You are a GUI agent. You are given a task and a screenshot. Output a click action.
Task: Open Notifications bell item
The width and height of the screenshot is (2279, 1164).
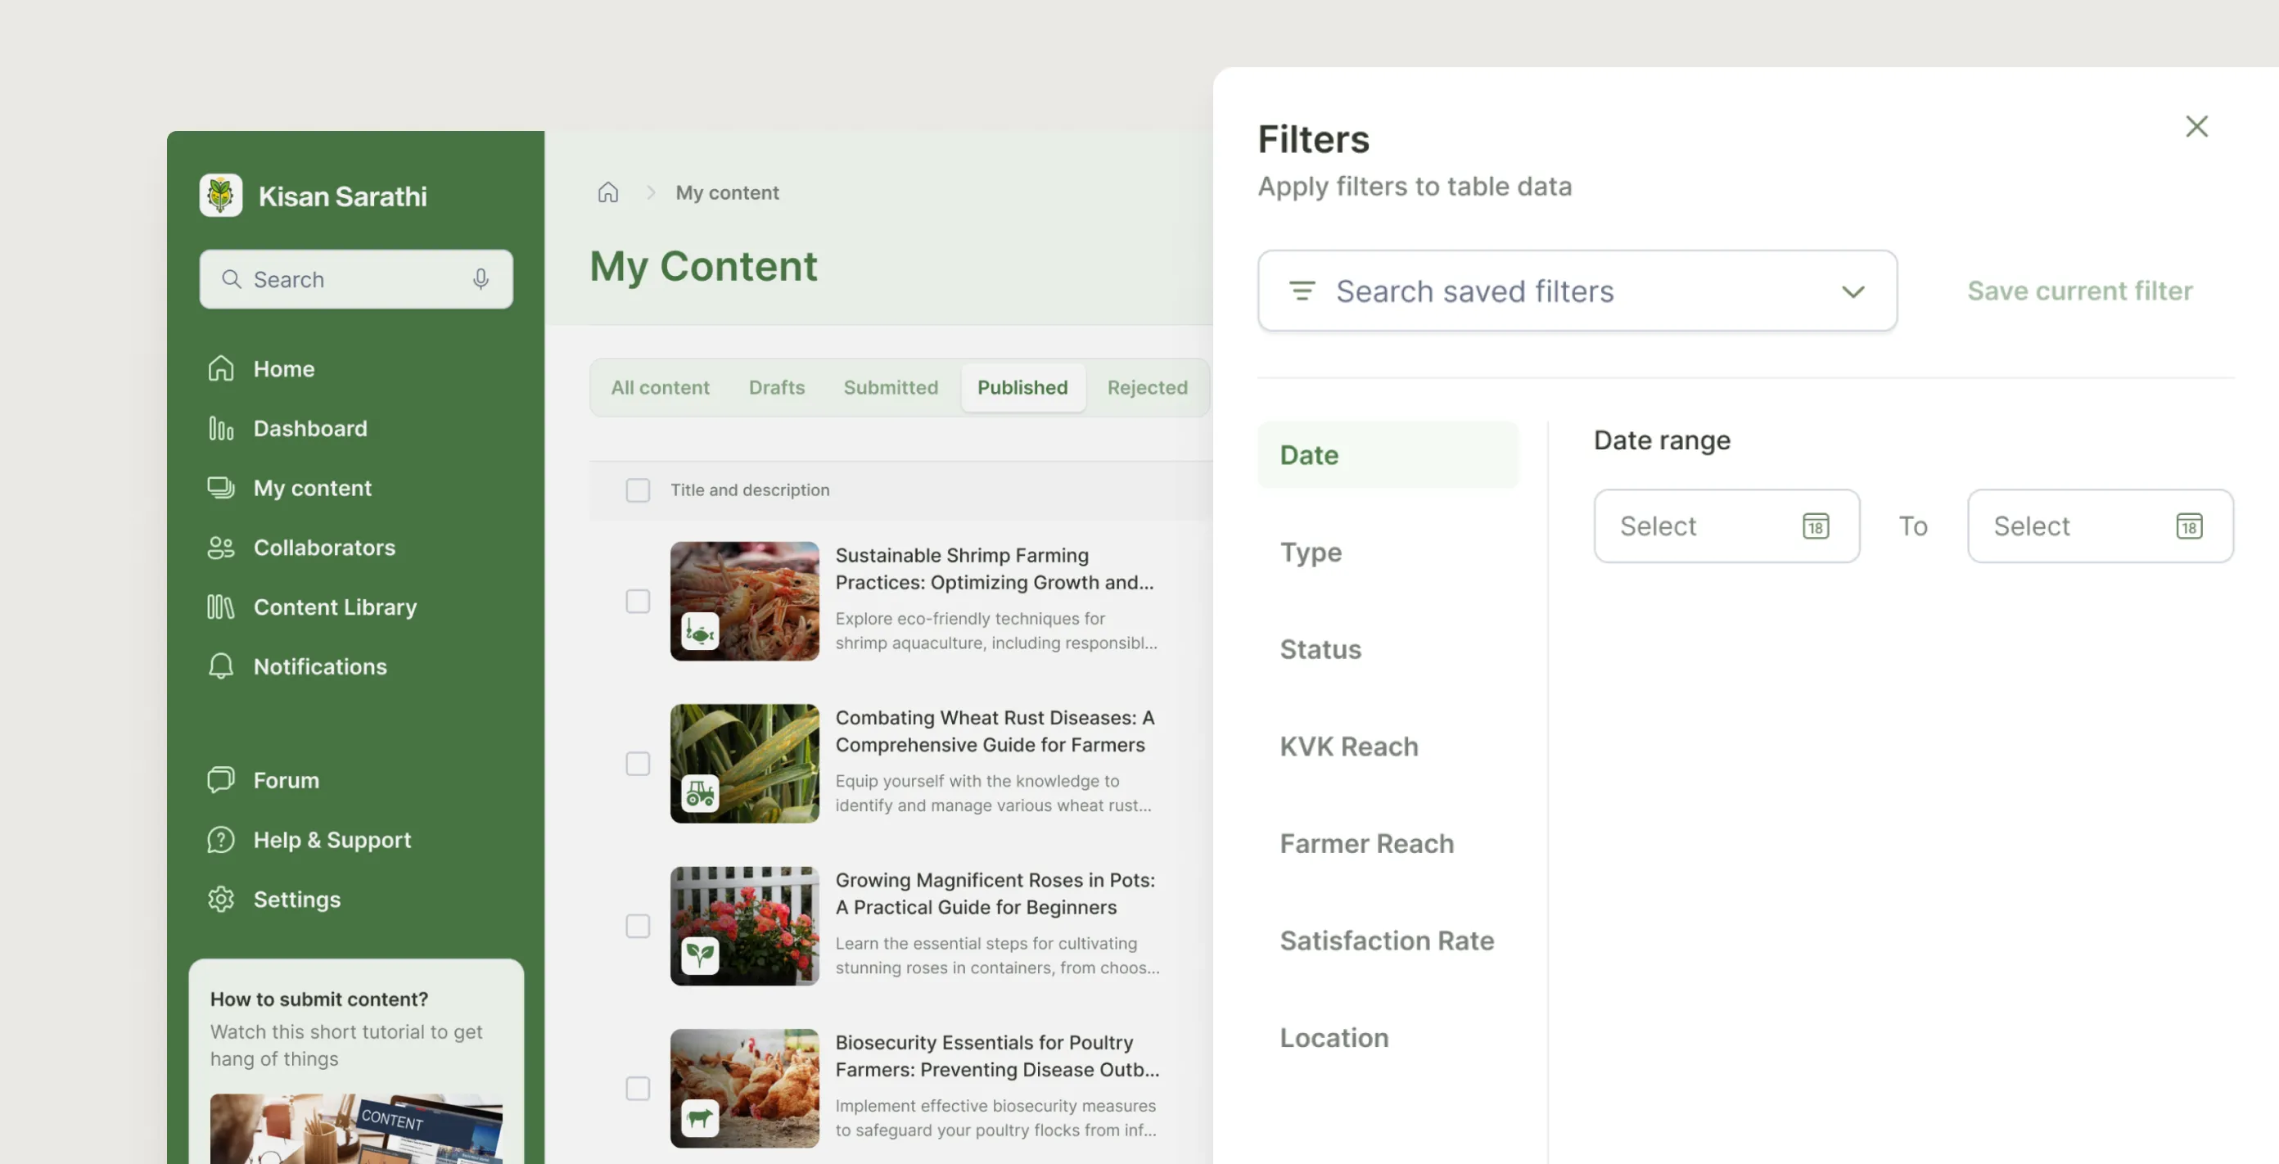pyautogui.click(x=318, y=667)
